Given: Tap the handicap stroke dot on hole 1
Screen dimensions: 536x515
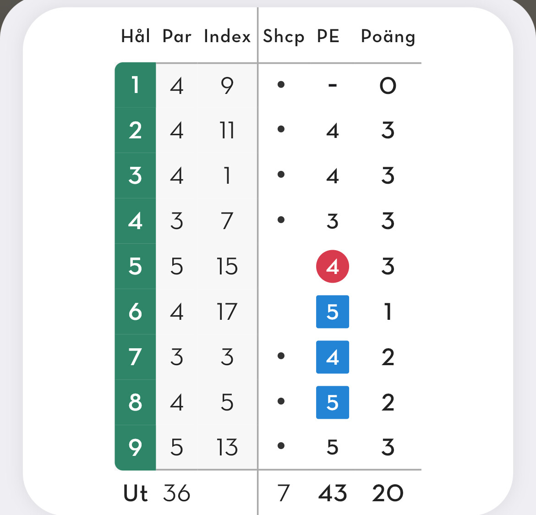Looking at the screenshot, I should [x=281, y=84].
